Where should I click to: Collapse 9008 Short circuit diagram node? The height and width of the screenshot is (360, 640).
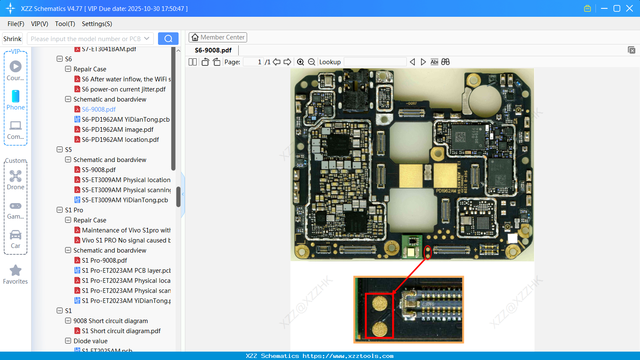coord(68,321)
